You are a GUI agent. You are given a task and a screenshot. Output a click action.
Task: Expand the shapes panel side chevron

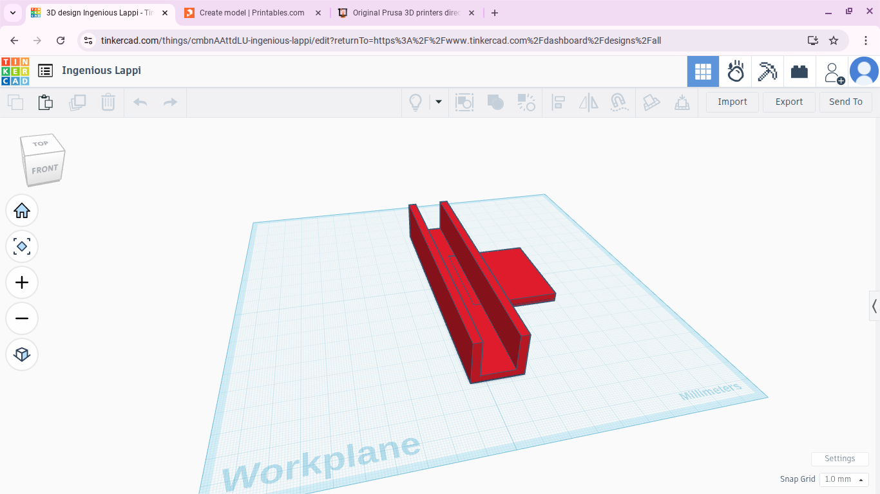point(874,306)
